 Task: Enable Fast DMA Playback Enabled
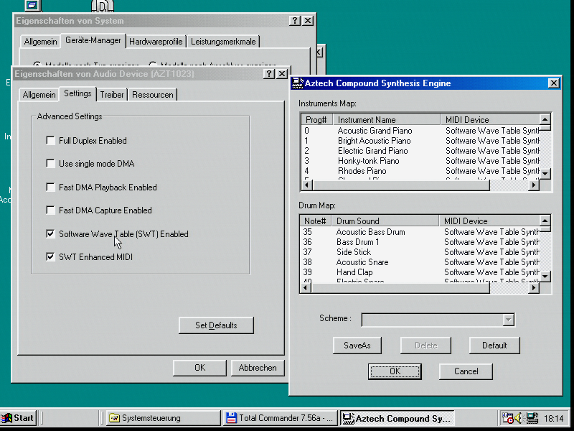pos(50,187)
